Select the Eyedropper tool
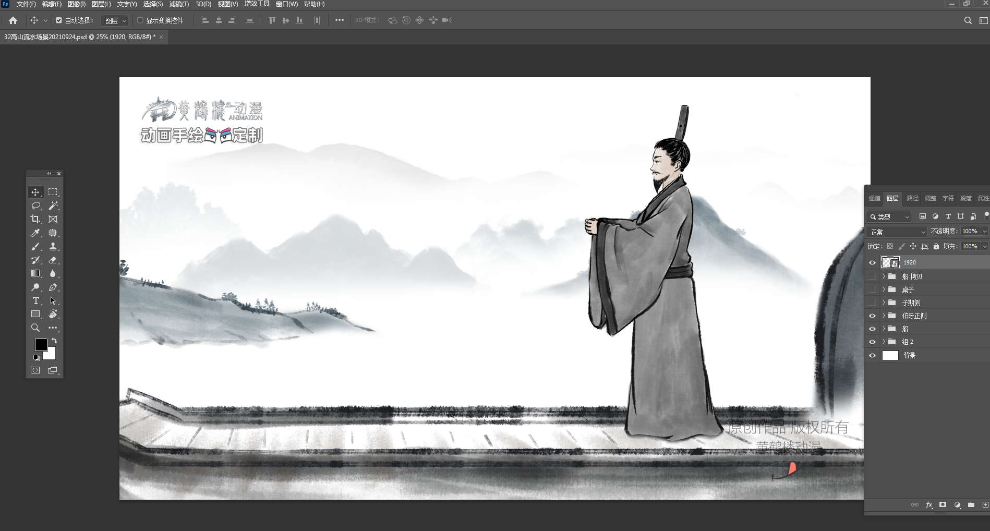Viewport: 990px width, 531px height. [x=35, y=233]
